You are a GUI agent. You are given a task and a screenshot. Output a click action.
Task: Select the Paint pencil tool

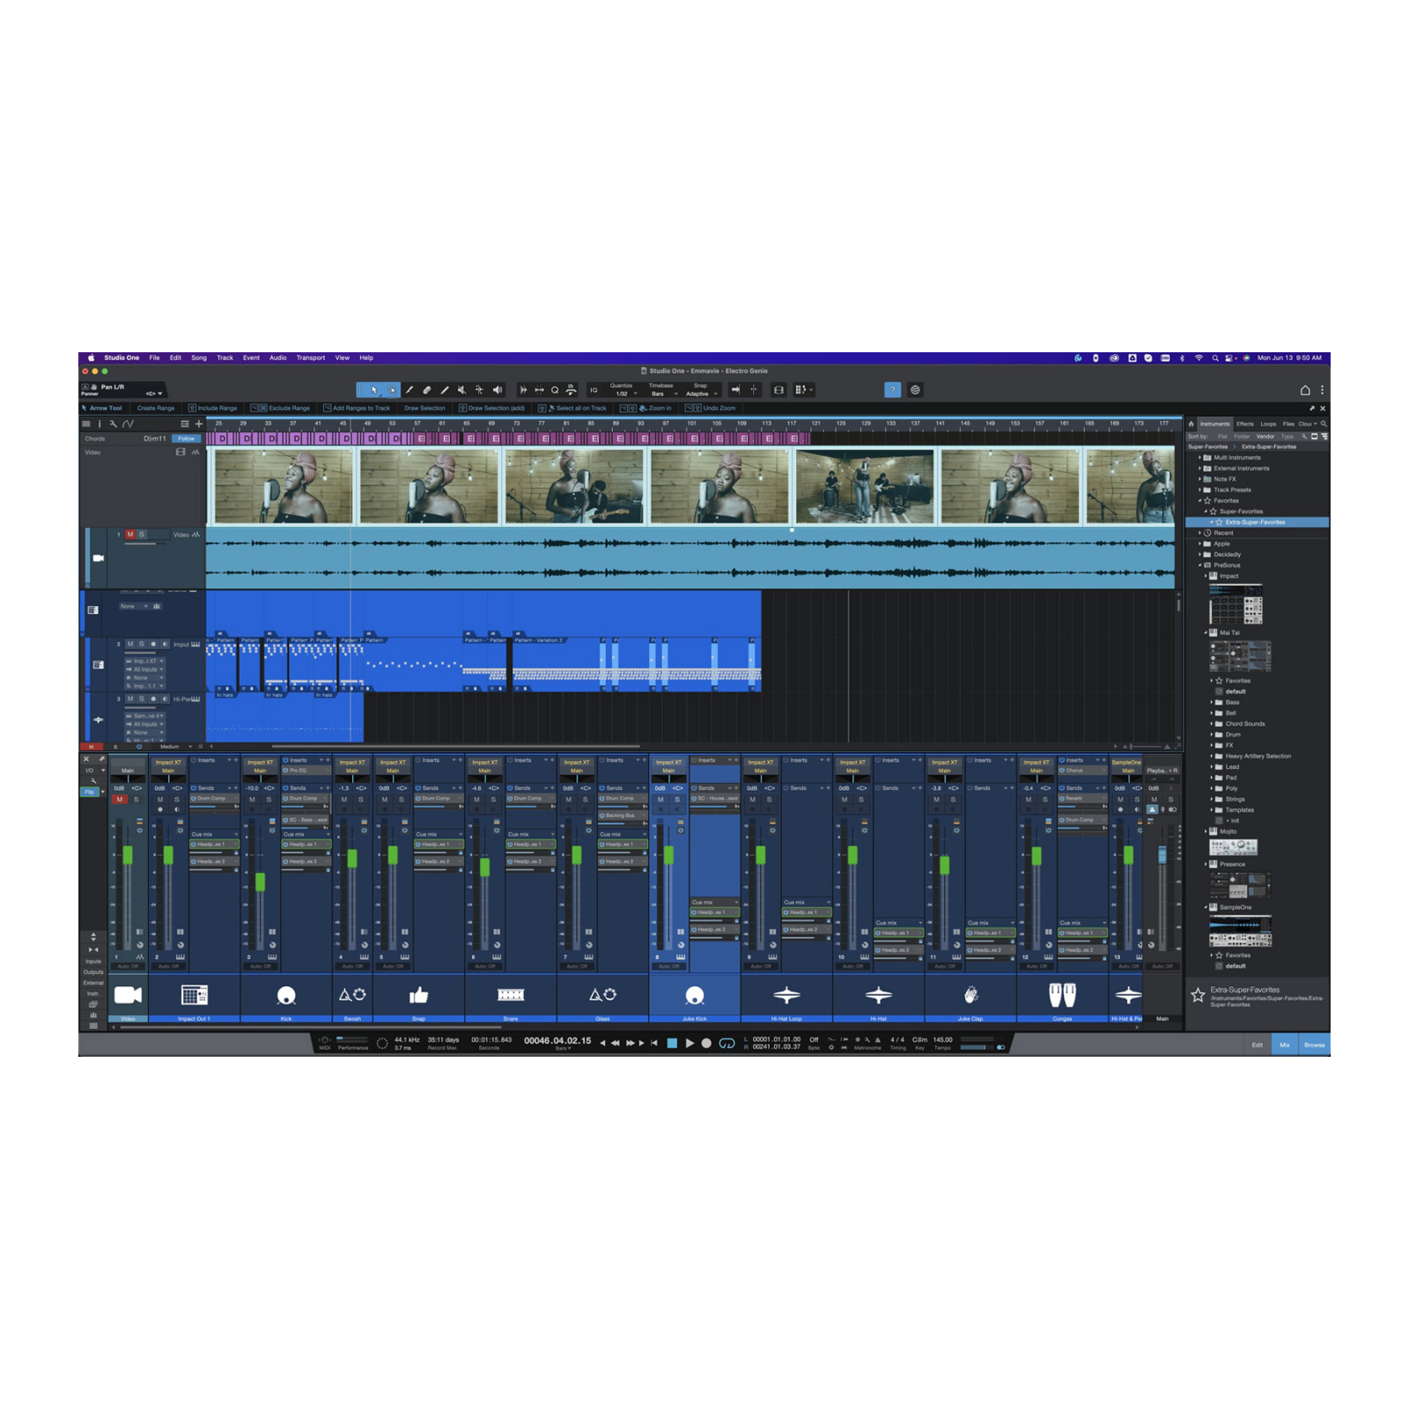pyautogui.click(x=444, y=390)
